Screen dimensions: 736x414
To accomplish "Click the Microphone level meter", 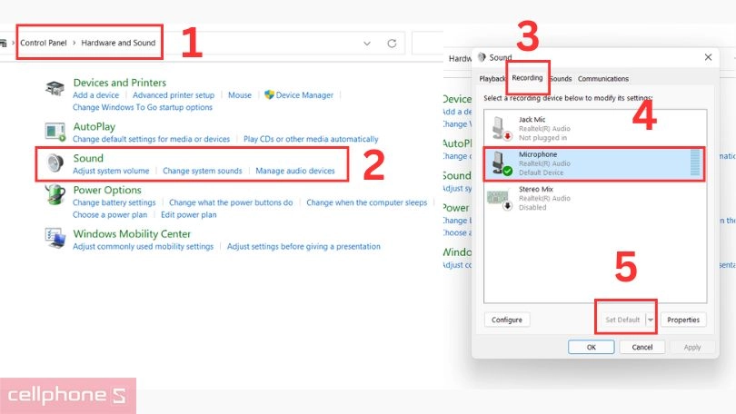I will (x=696, y=163).
